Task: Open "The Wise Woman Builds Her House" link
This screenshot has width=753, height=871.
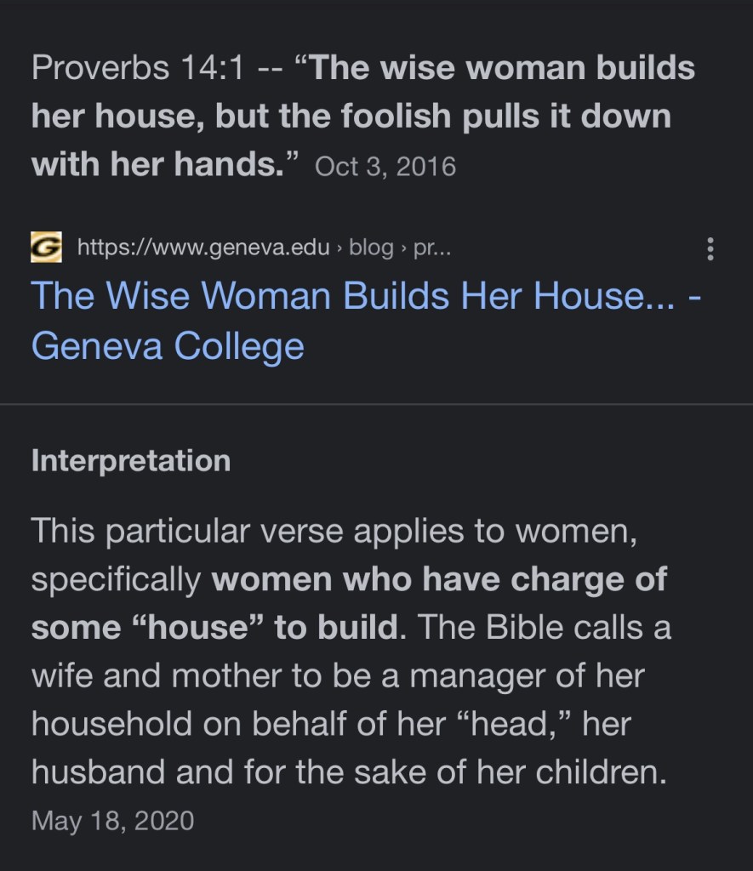Action: (353, 296)
